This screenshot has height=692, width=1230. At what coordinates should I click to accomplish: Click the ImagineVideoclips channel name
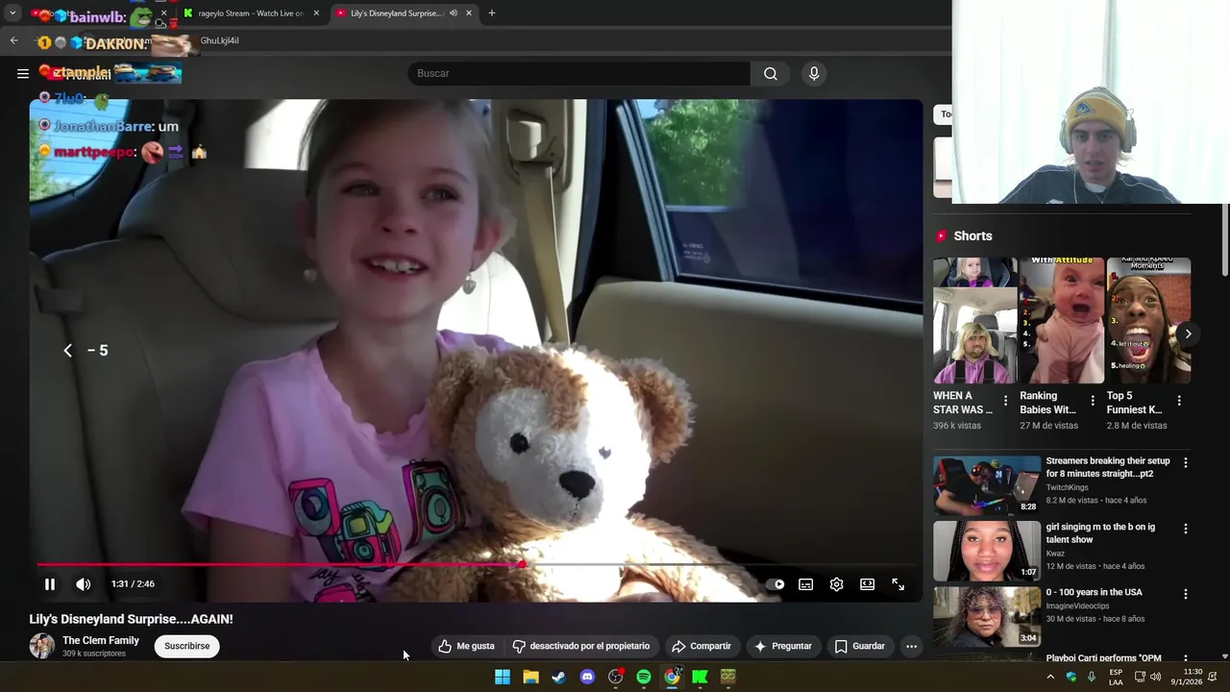pos(1077,606)
